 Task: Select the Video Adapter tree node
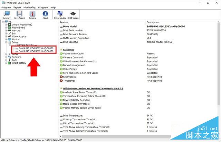tap(19, 37)
